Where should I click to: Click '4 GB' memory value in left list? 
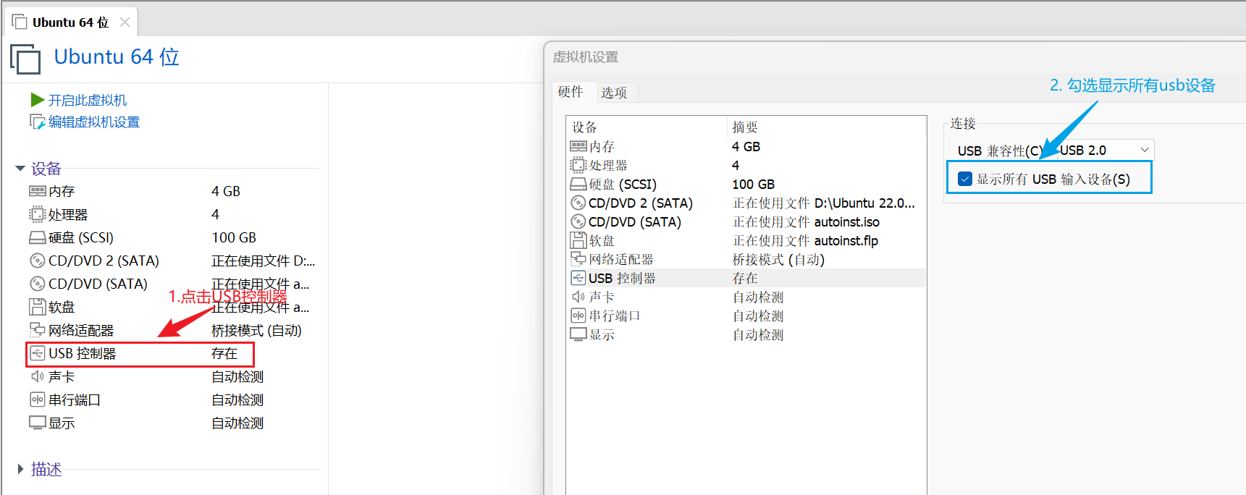pyautogui.click(x=226, y=191)
